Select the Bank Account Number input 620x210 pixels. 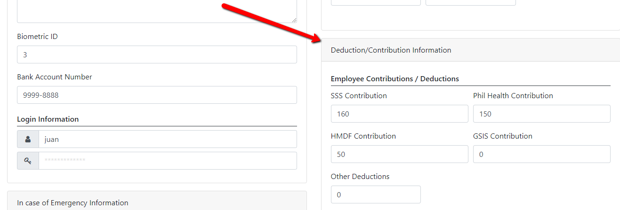point(157,95)
